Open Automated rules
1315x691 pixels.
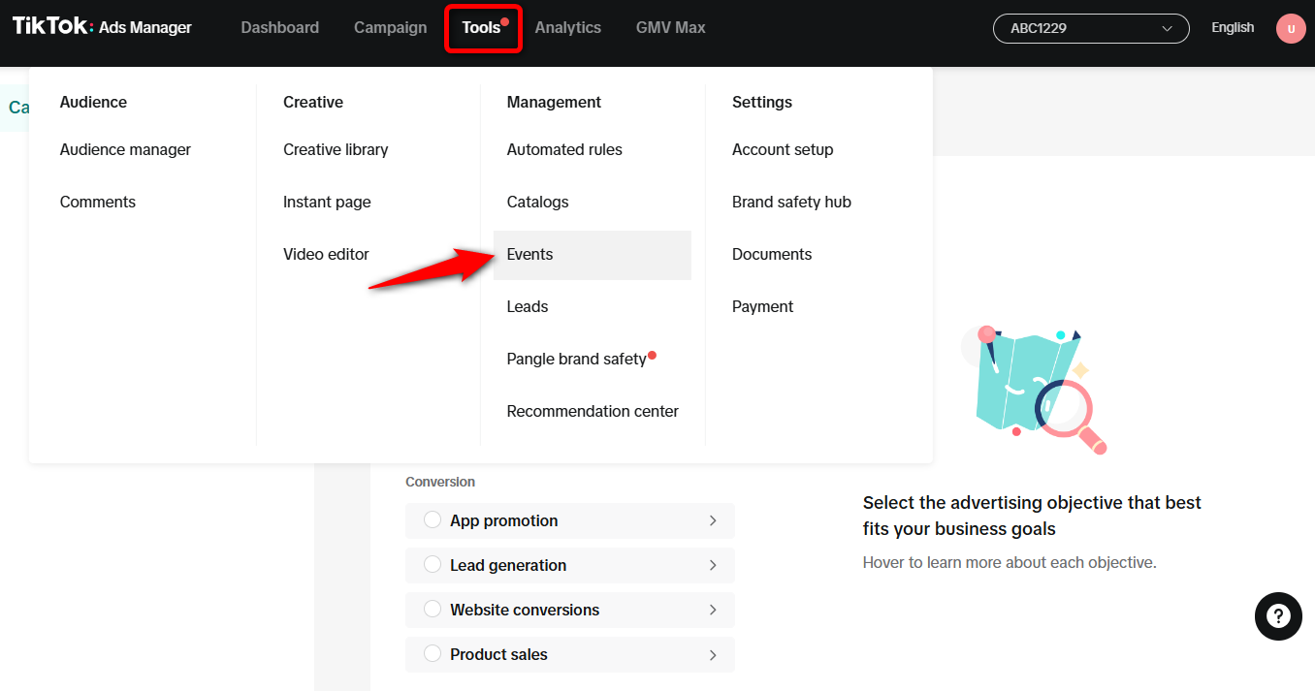click(564, 149)
